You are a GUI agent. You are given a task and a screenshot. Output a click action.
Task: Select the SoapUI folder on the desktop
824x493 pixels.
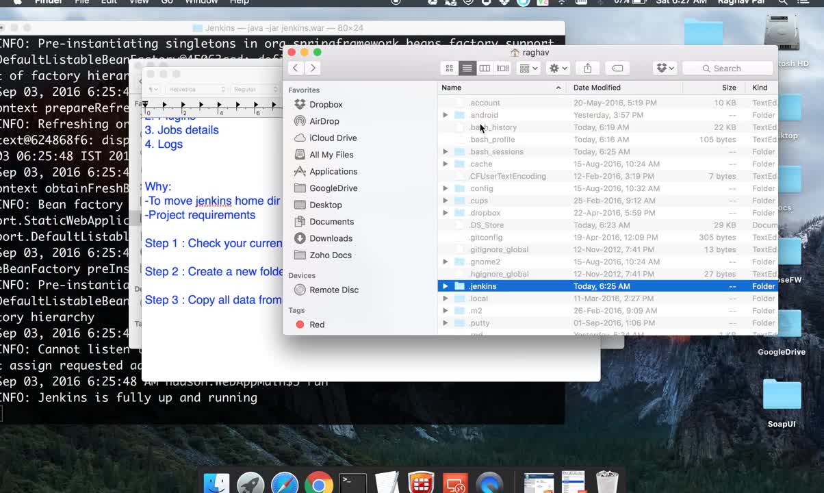782,403
